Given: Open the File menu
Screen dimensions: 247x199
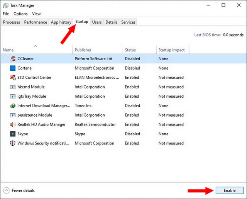Looking at the screenshot, I should tap(6, 14).
